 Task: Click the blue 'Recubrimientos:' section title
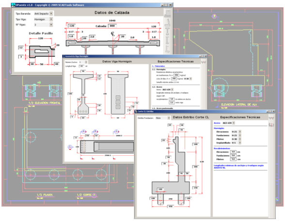[222, 148]
